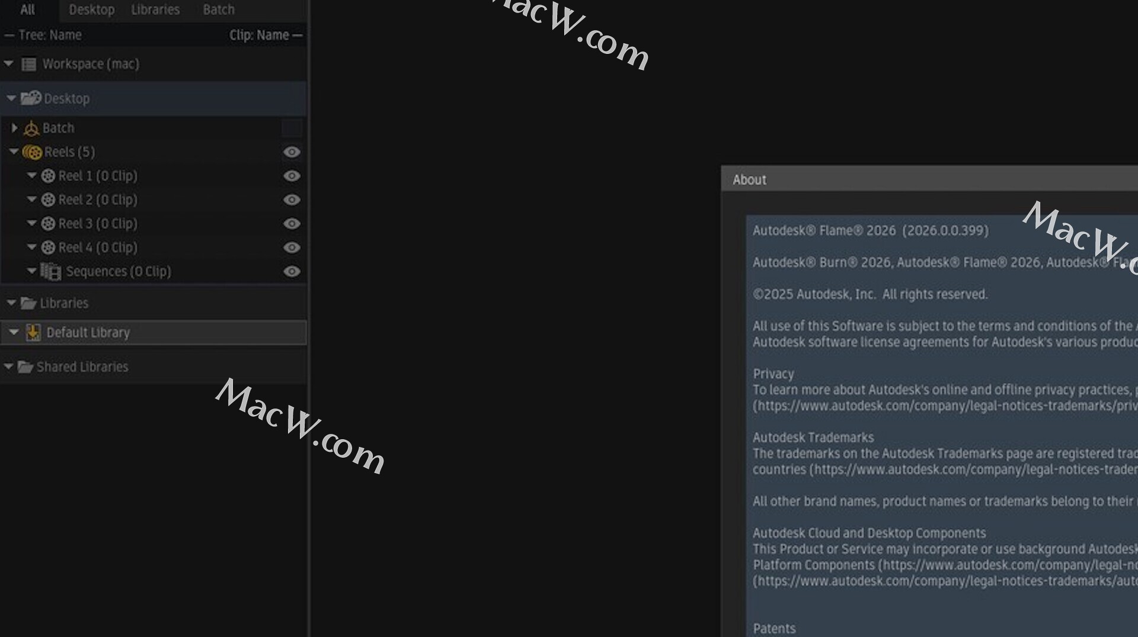Click the Reel 4 film reel icon
The width and height of the screenshot is (1138, 637).
[48, 247]
